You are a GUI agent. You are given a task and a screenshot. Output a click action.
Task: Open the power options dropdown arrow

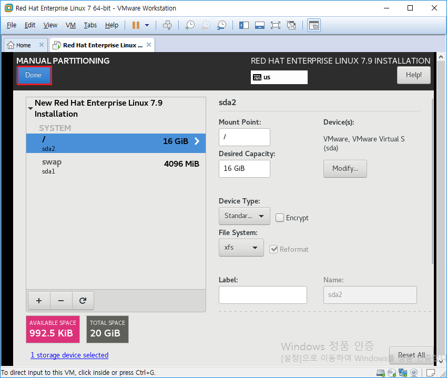click(x=147, y=25)
